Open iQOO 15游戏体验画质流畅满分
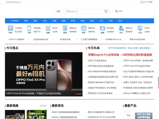Image resolution: width=159 pixels, height=119 pixels. (x=66, y=112)
